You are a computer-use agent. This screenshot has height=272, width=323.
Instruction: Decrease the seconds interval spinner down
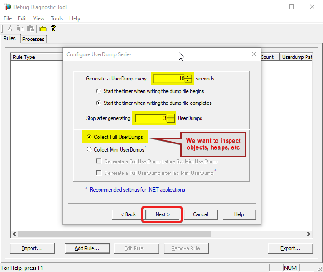coord(188,80)
